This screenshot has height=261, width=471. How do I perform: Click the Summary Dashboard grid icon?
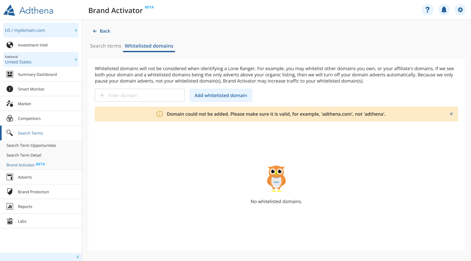click(x=10, y=74)
